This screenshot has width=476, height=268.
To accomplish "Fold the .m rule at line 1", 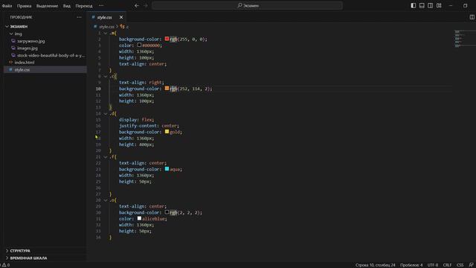I will 106,33.
